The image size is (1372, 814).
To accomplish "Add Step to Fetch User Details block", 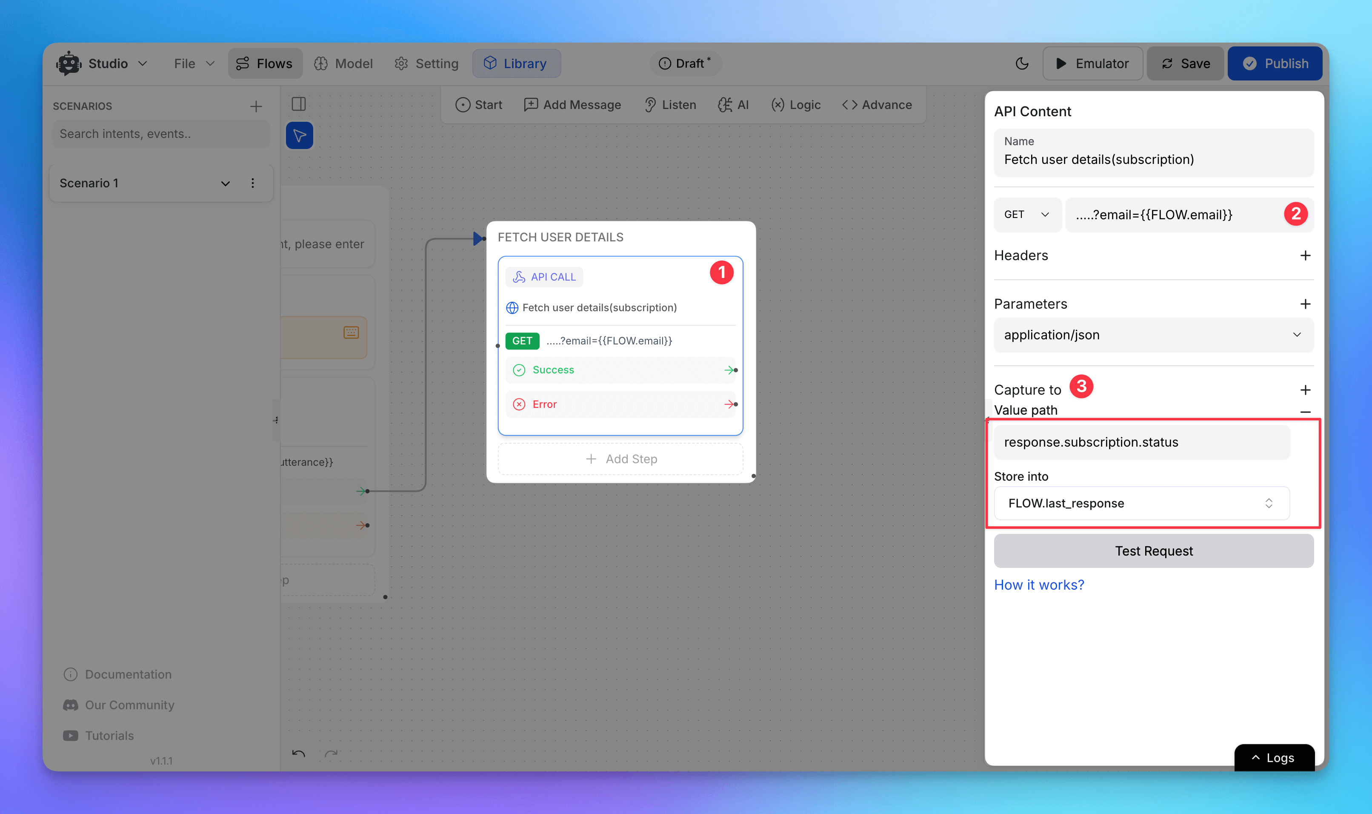I will click(620, 459).
